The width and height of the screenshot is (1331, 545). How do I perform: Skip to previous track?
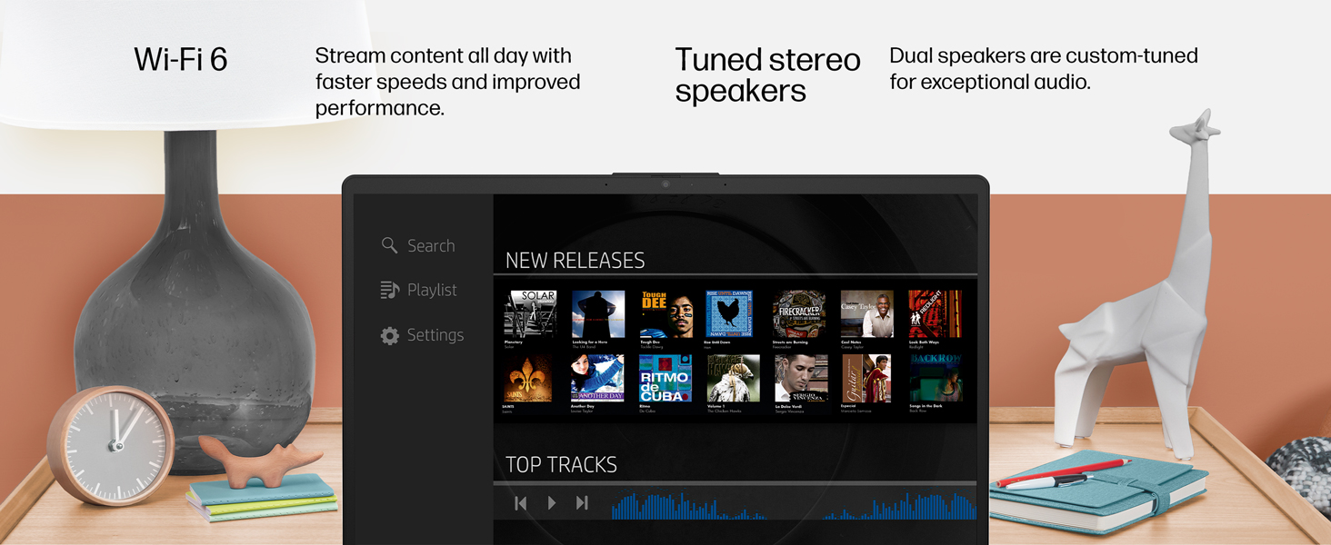coord(520,502)
